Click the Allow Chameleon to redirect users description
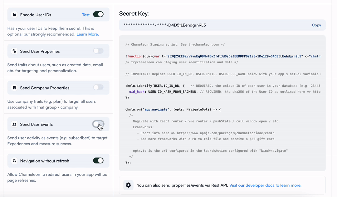The image size is (337, 197). [x=58, y=177]
